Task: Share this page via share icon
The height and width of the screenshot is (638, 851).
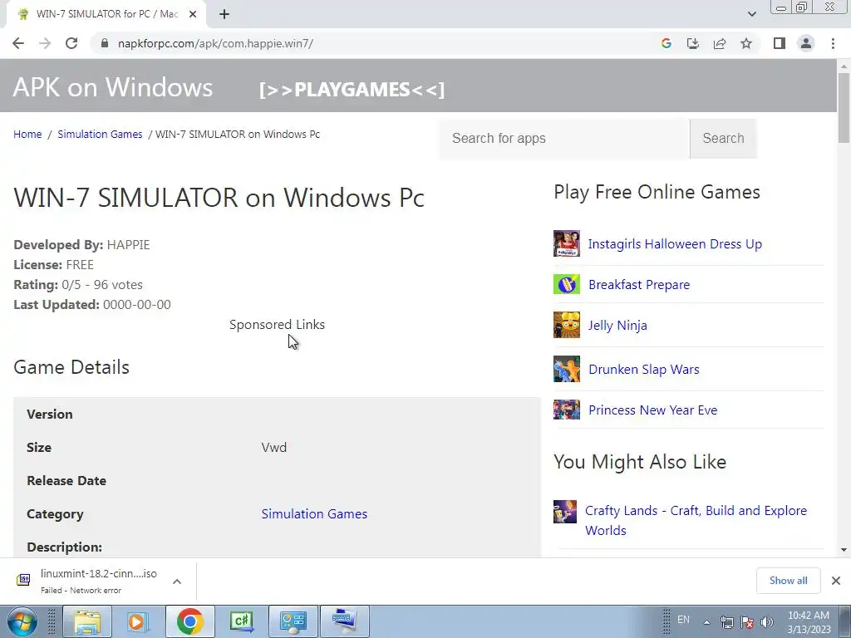Action: [x=720, y=43]
